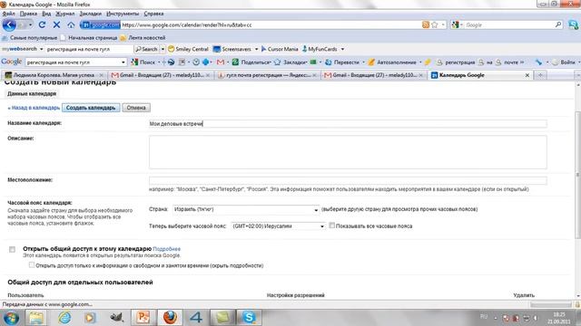
Task: Go to home page via house icon
Action: point(71,24)
